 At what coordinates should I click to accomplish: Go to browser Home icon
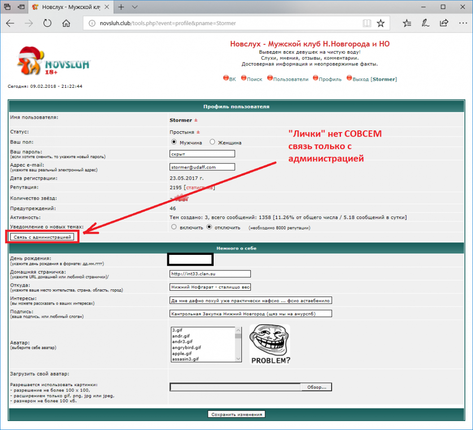pos(66,23)
